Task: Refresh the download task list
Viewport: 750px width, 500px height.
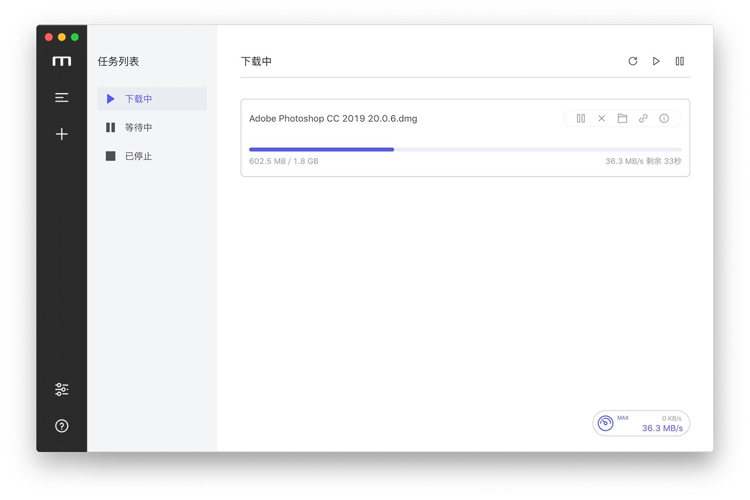Action: pyautogui.click(x=633, y=61)
